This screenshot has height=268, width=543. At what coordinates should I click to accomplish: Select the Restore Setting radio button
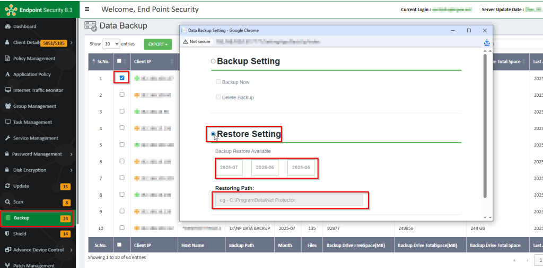[x=213, y=134]
